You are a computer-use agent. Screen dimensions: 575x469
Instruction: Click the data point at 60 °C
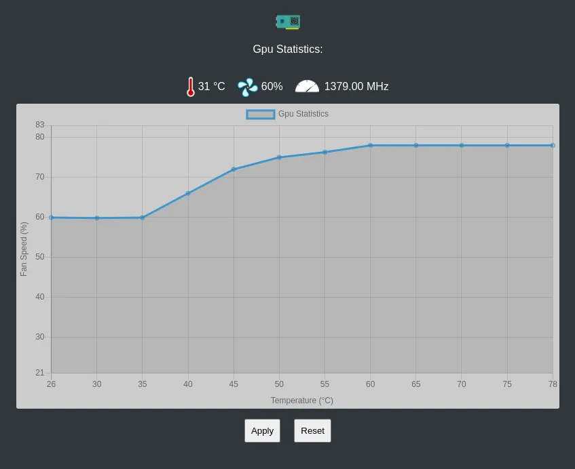pyautogui.click(x=370, y=144)
